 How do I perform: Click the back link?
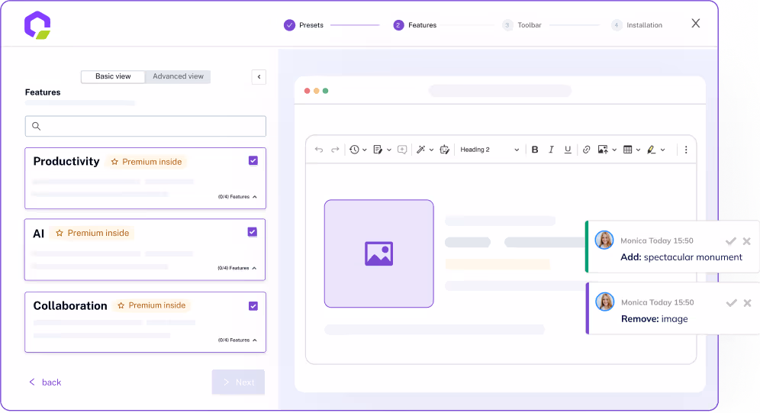[45, 382]
